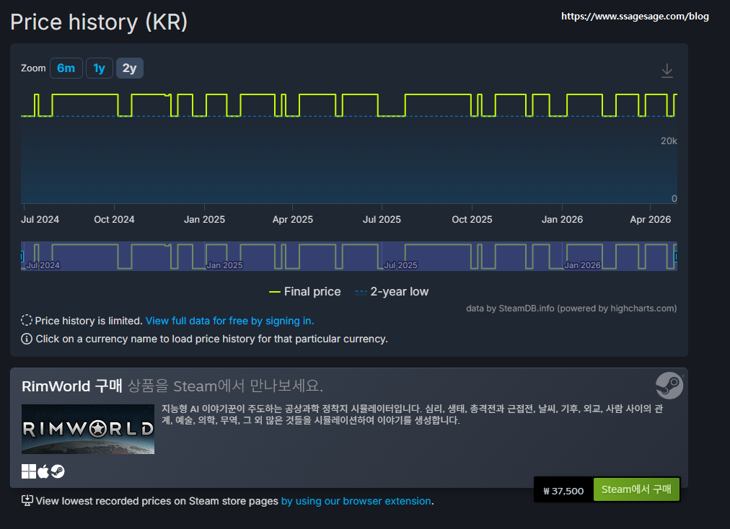This screenshot has height=529, width=730.
Task: Click the Steam logo on the purchase card
Action: [669, 386]
